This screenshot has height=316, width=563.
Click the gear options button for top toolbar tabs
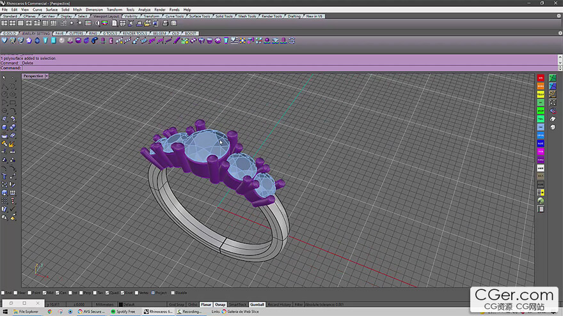559,16
